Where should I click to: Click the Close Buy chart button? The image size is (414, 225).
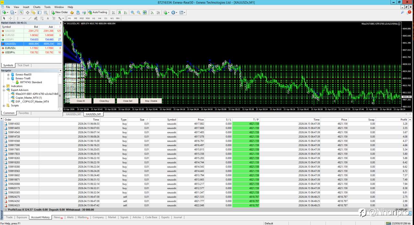(x=104, y=101)
